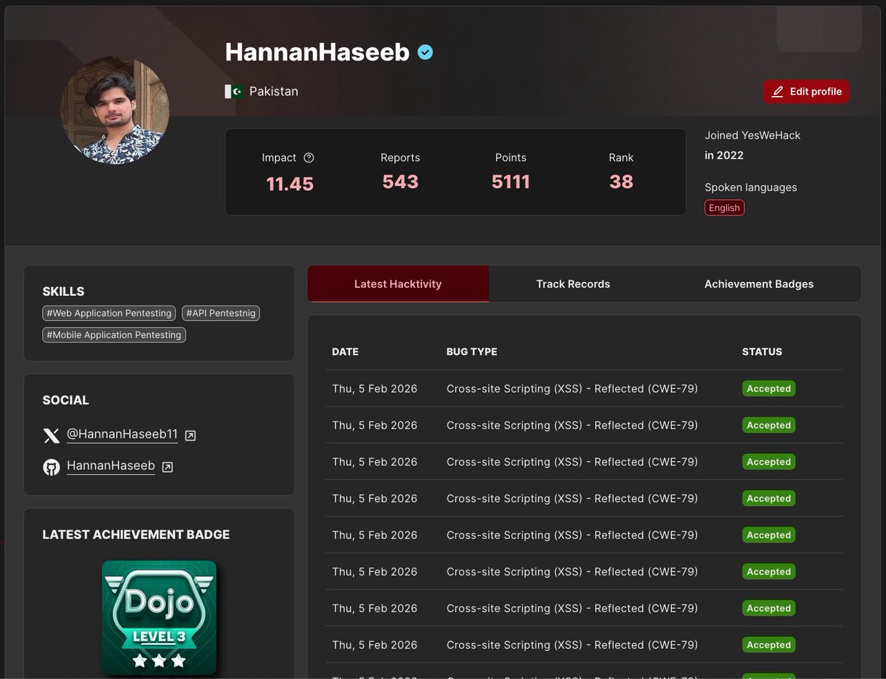Open external link icon beside @HannanHaseeb11
This screenshot has height=679, width=886.
coord(190,435)
